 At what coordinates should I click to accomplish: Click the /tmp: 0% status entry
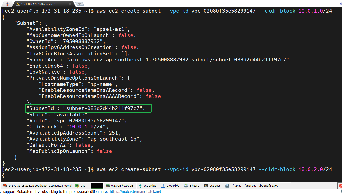251,186
